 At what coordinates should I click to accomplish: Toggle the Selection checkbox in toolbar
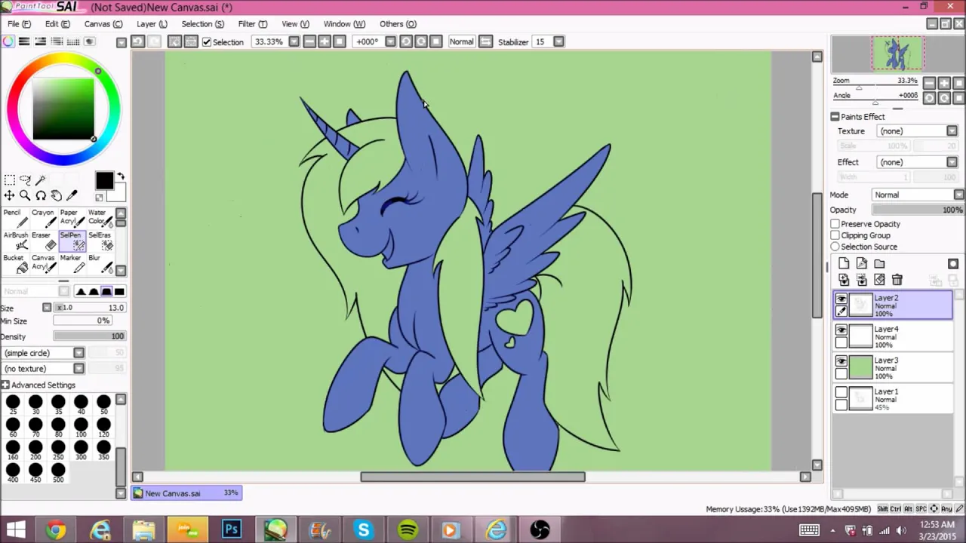(x=207, y=42)
